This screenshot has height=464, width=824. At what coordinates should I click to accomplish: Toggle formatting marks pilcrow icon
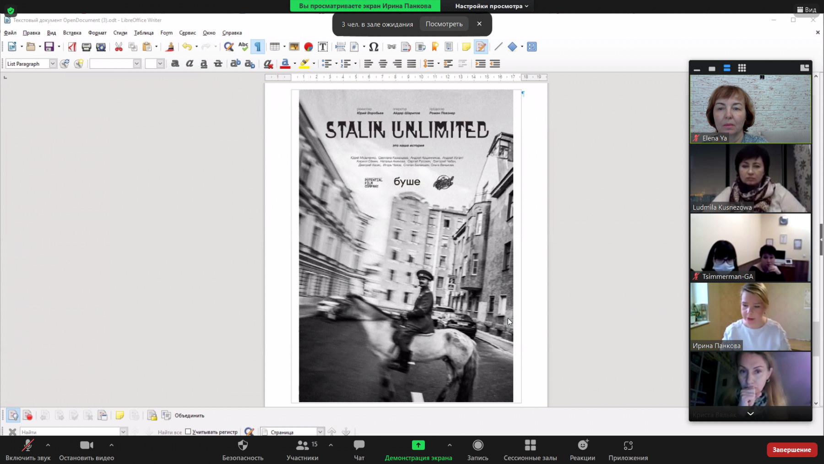point(258,47)
